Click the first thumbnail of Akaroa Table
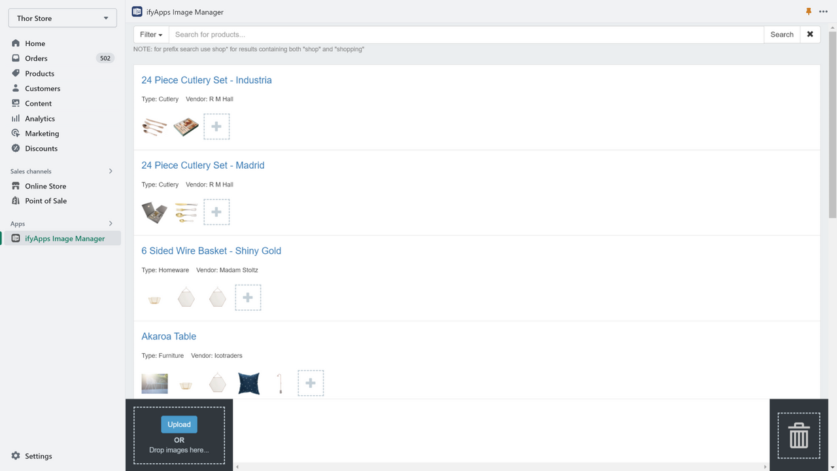This screenshot has width=837, height=471. coord(154,383)
